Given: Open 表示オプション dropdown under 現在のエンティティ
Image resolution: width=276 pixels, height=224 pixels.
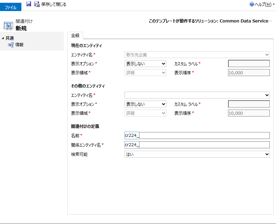Looking at the screenshot, I should coord(145,64).
